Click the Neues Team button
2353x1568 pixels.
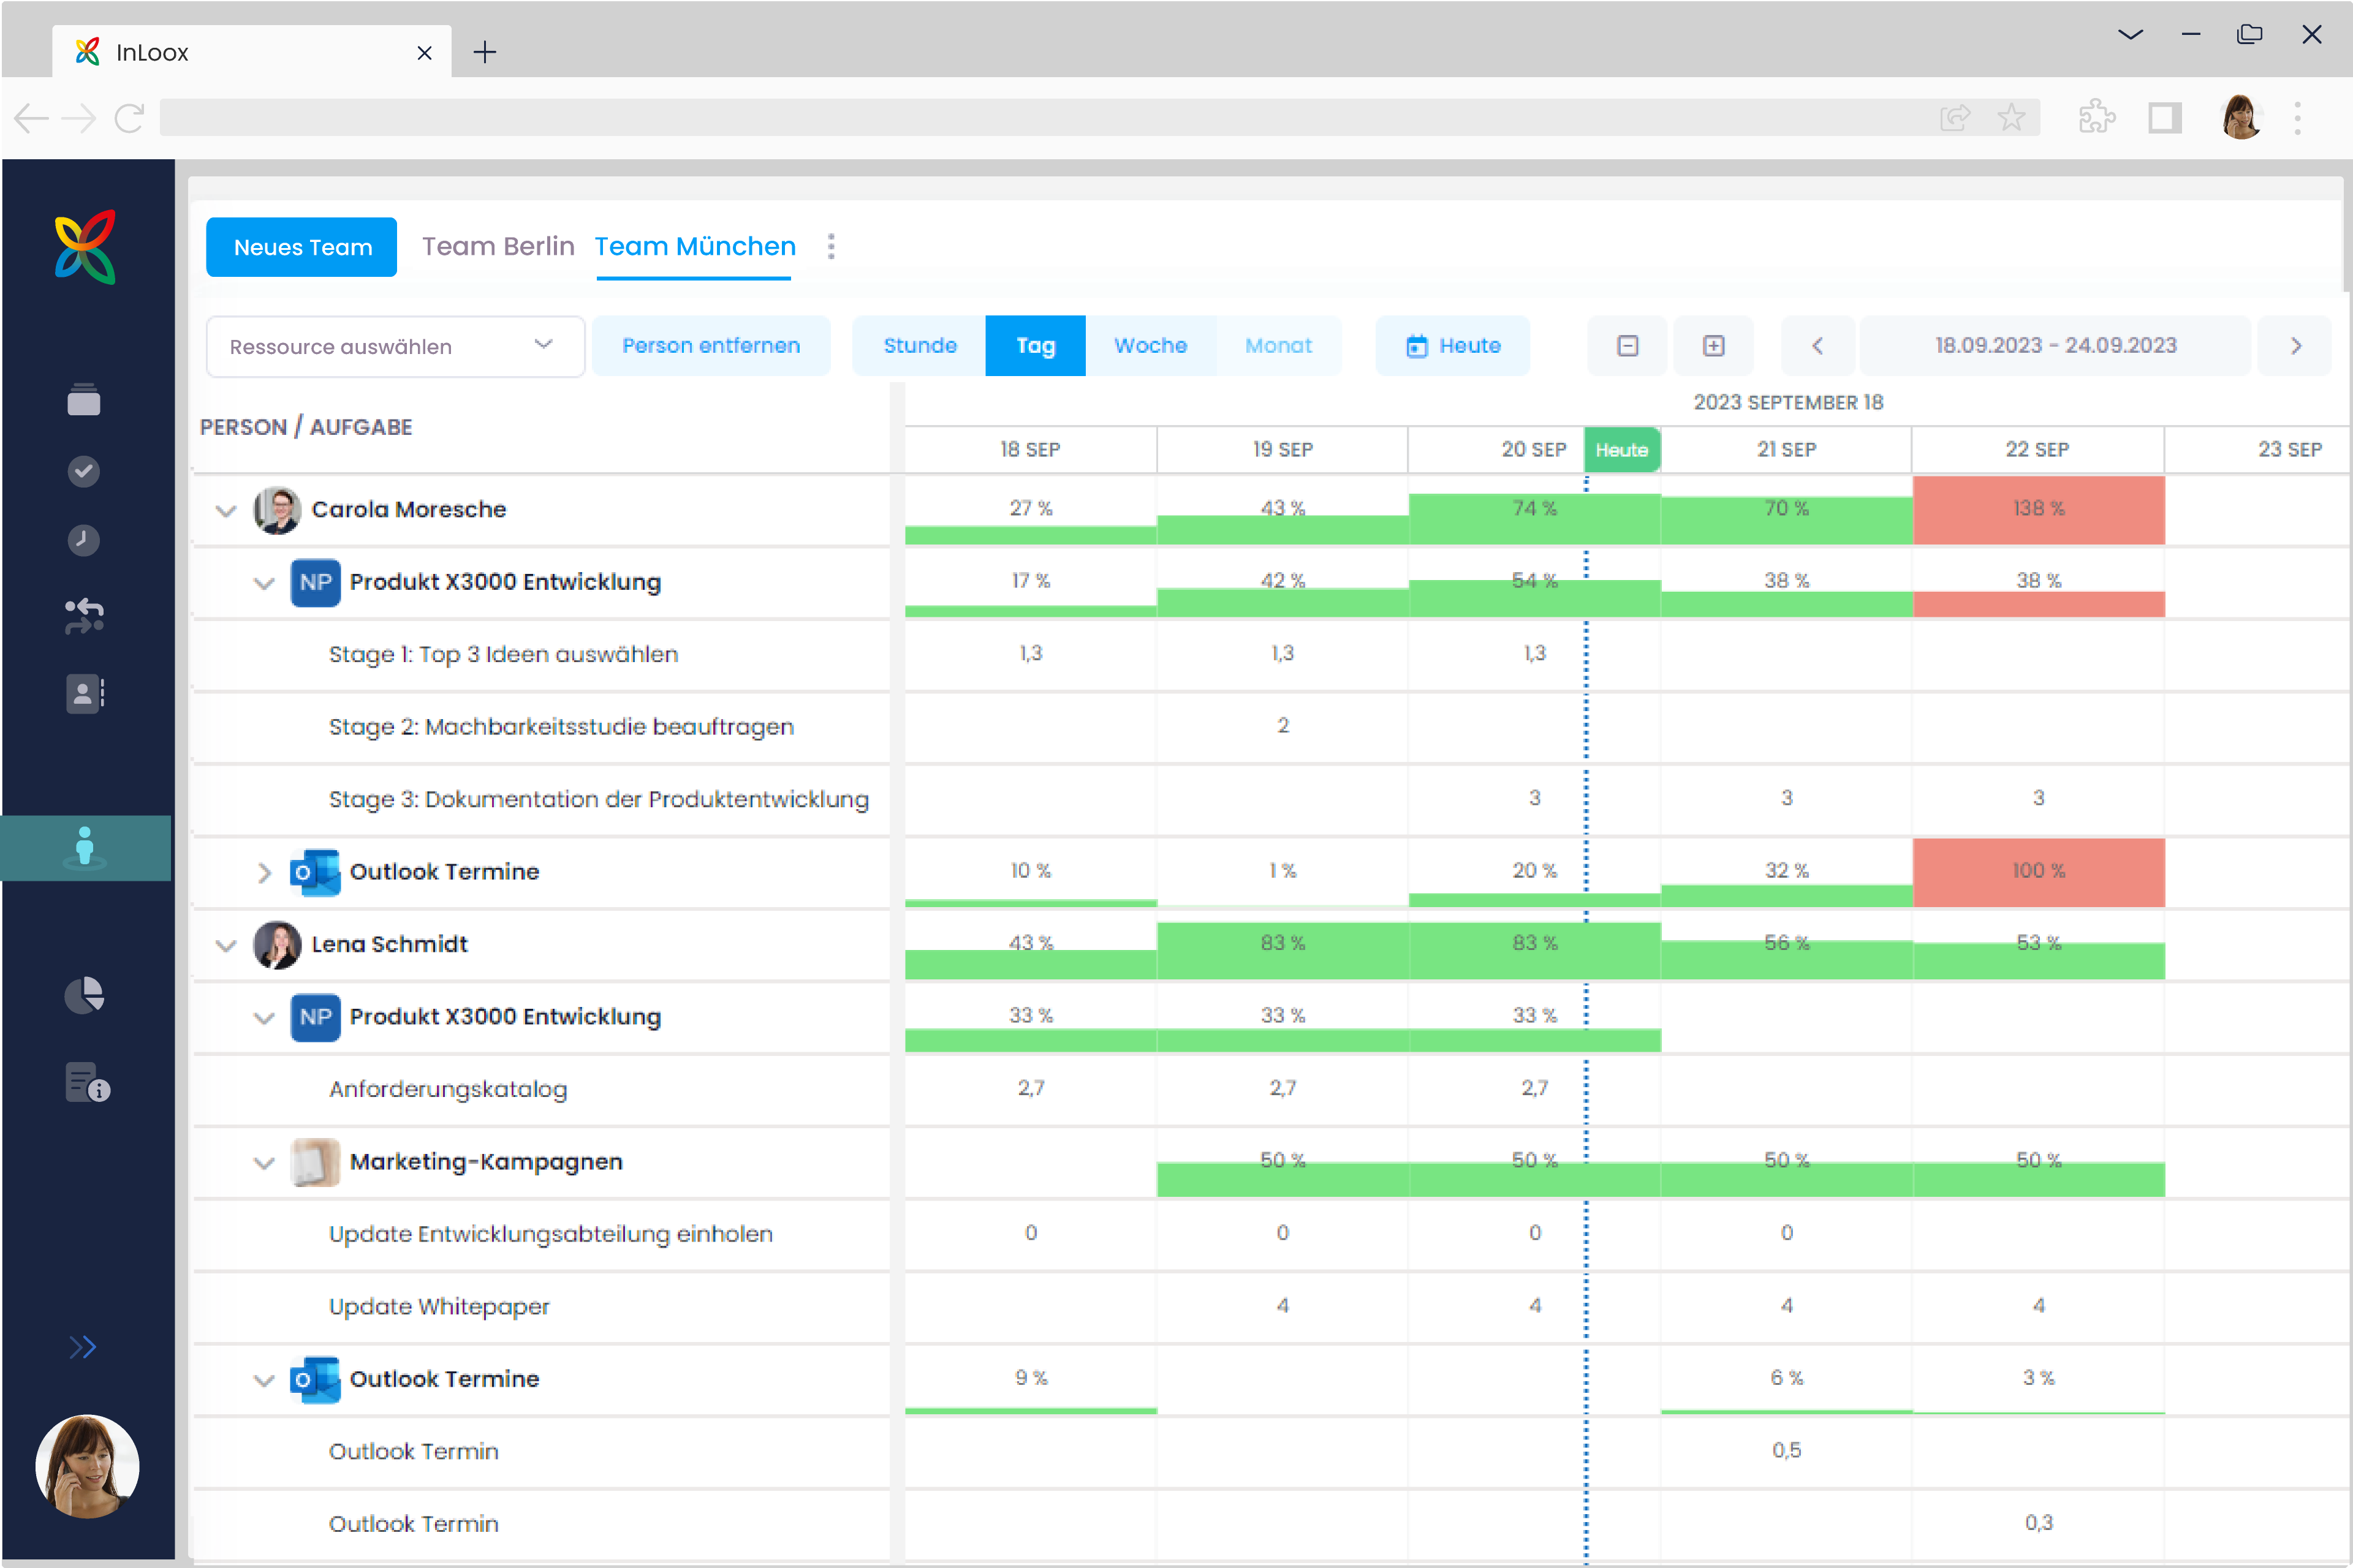302,247
